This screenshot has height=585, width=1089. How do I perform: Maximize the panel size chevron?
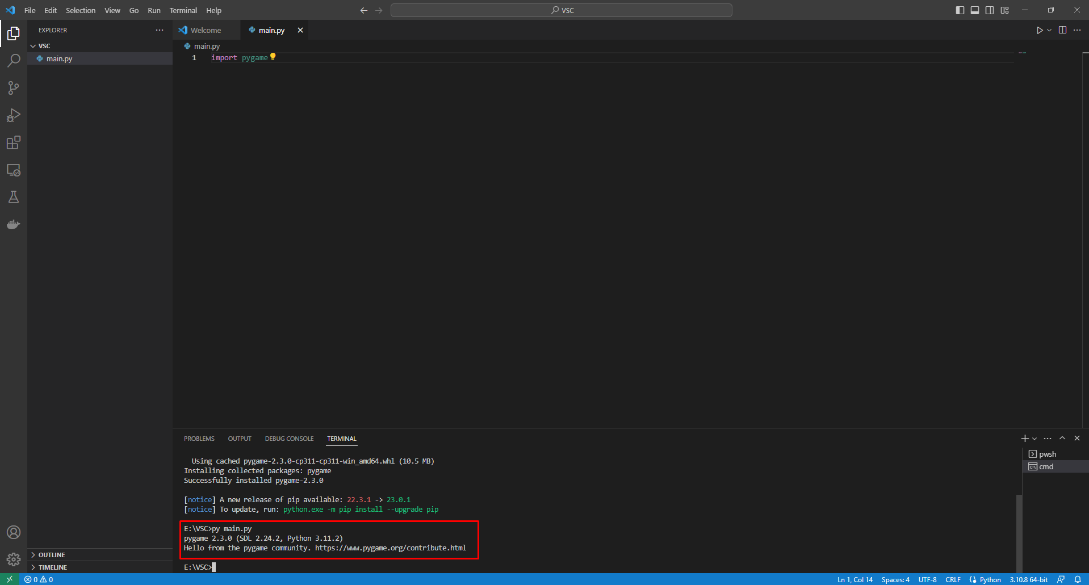tap(1062, 438)
